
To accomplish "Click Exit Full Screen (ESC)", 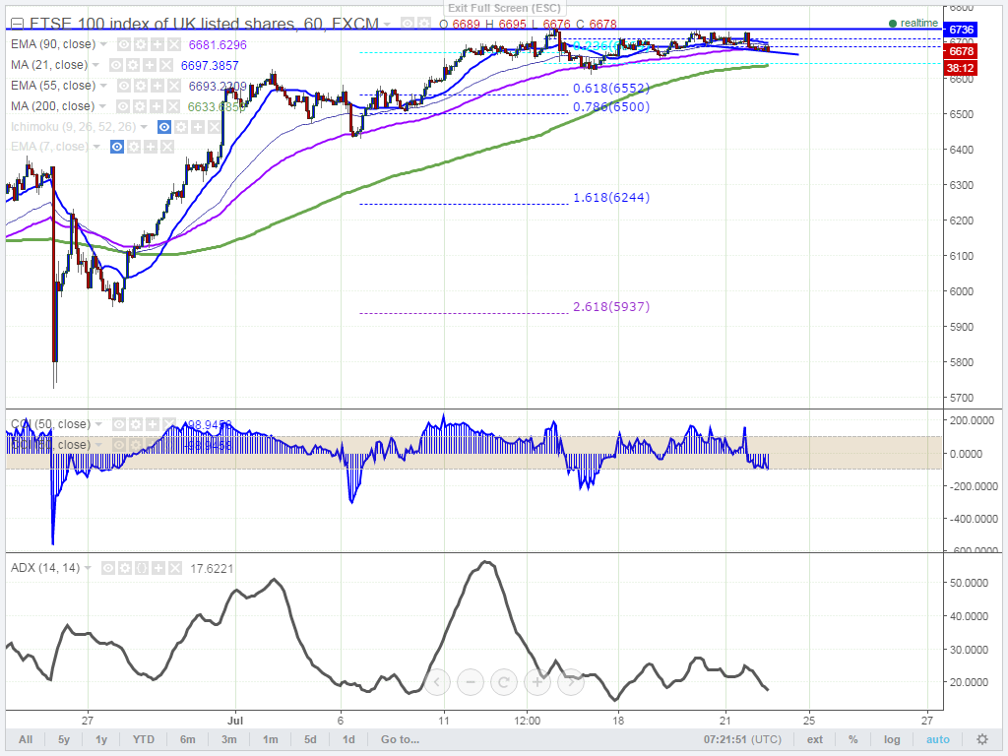I will point(505,8).
